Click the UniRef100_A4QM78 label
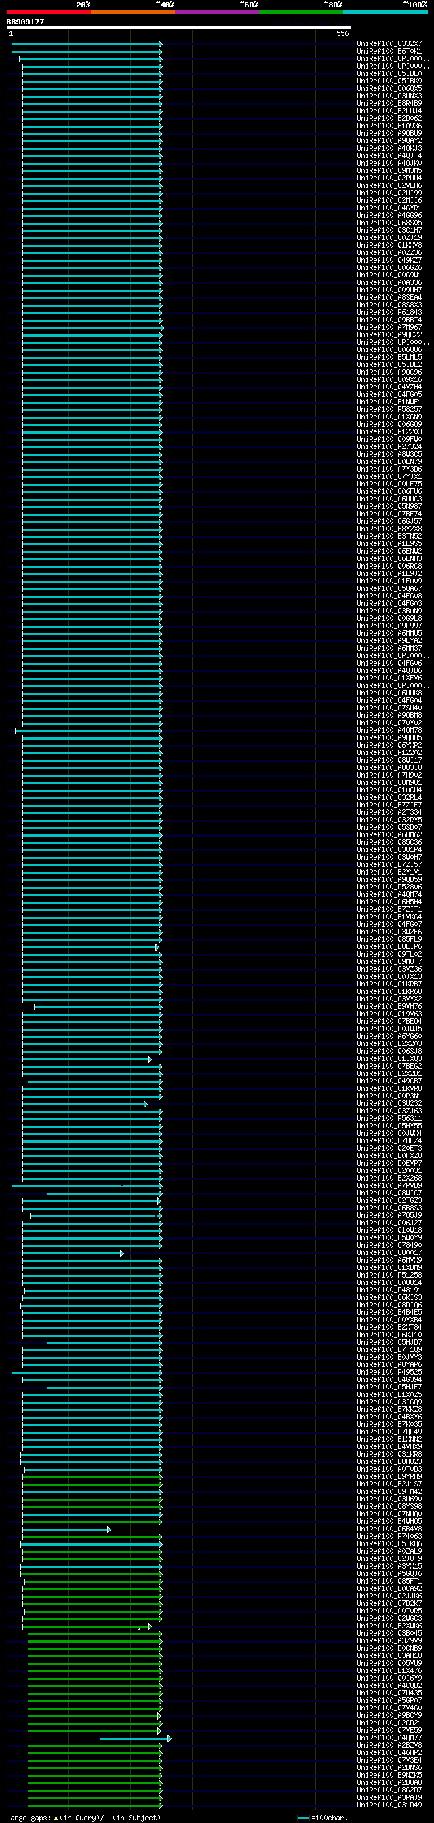Screen dimensions: 434x1823 click(x=389, y=730)
